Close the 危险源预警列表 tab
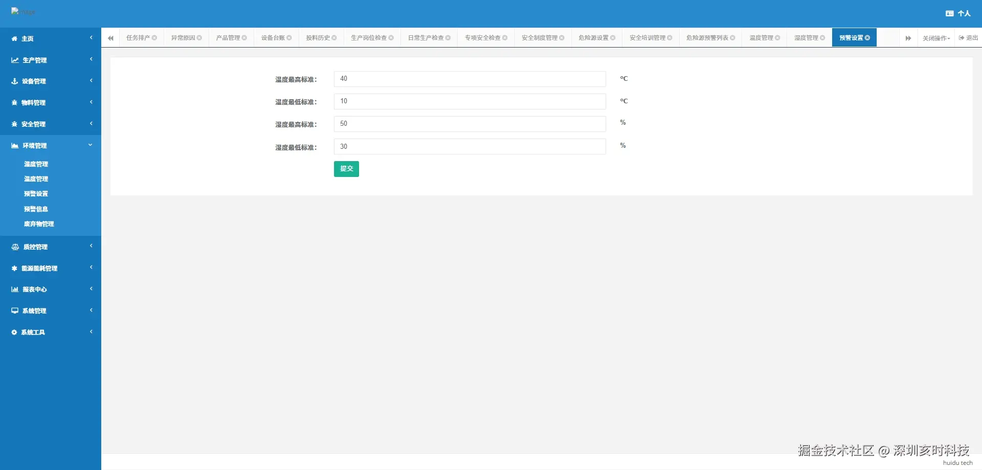 (732, 38)
